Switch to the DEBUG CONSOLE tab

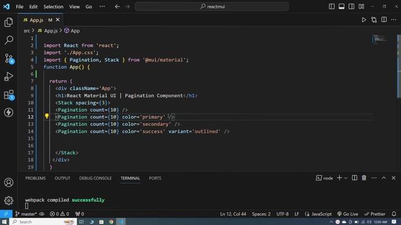[x=95, y=178]
